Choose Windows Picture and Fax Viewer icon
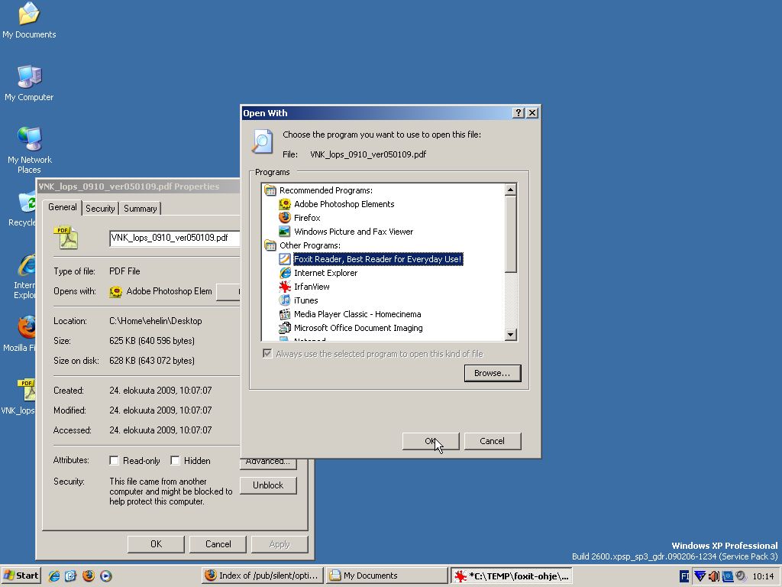The height and width of the screenshot is (587, 782). (285, 232)
